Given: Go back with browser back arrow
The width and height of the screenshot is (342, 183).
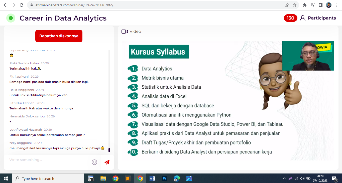Looking at the screenshot, I should click(6, 5).
